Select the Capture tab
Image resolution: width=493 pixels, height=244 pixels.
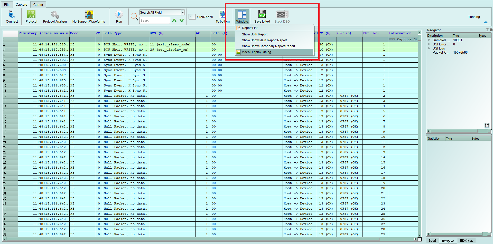[x=21, y=4]
